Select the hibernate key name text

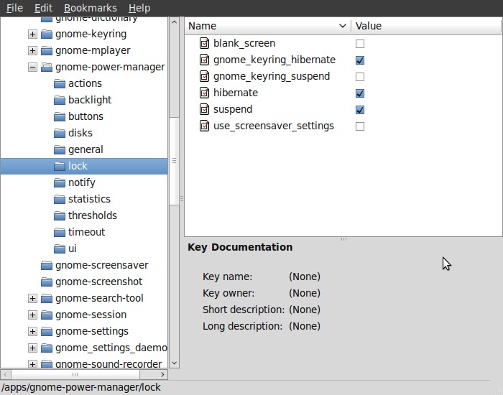[x=236, y=93]
